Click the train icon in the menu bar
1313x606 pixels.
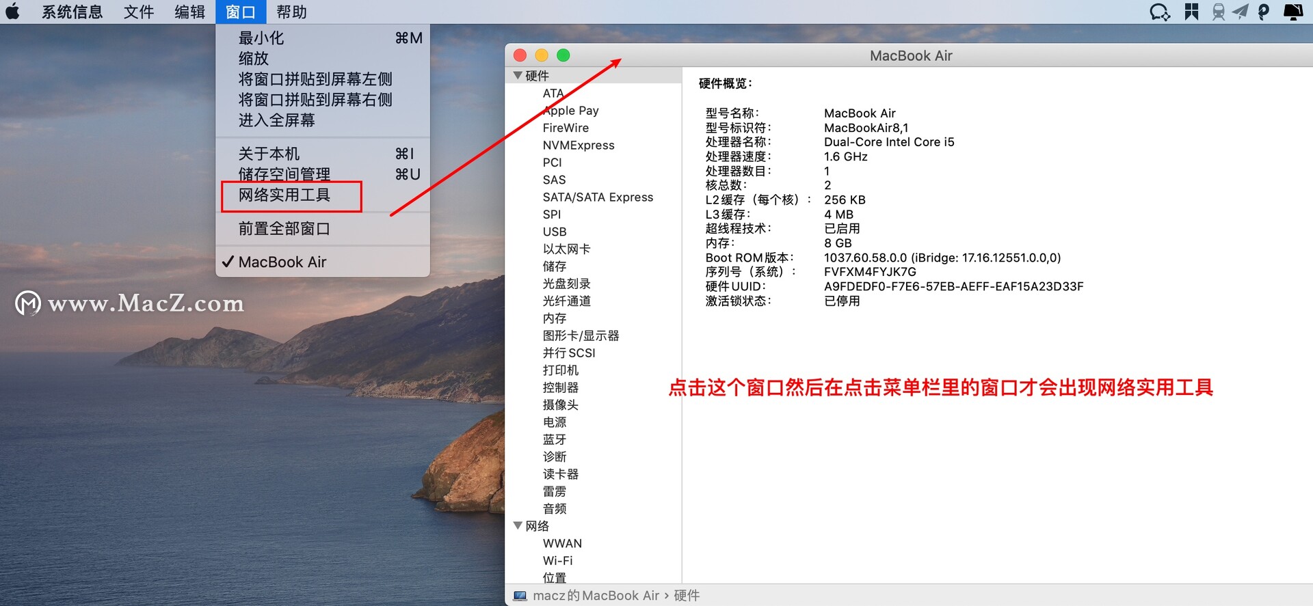pos(1218,12)
